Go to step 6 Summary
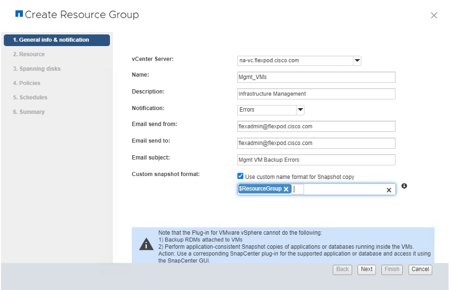This screenshot has height=290, width=449. 29,112
